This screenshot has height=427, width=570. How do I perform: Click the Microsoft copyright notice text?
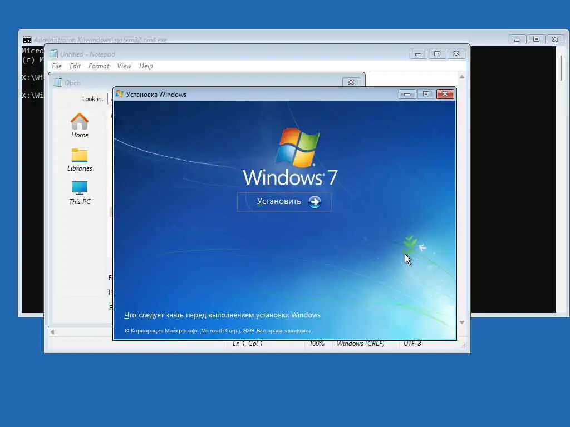click(x=218, y=331)
